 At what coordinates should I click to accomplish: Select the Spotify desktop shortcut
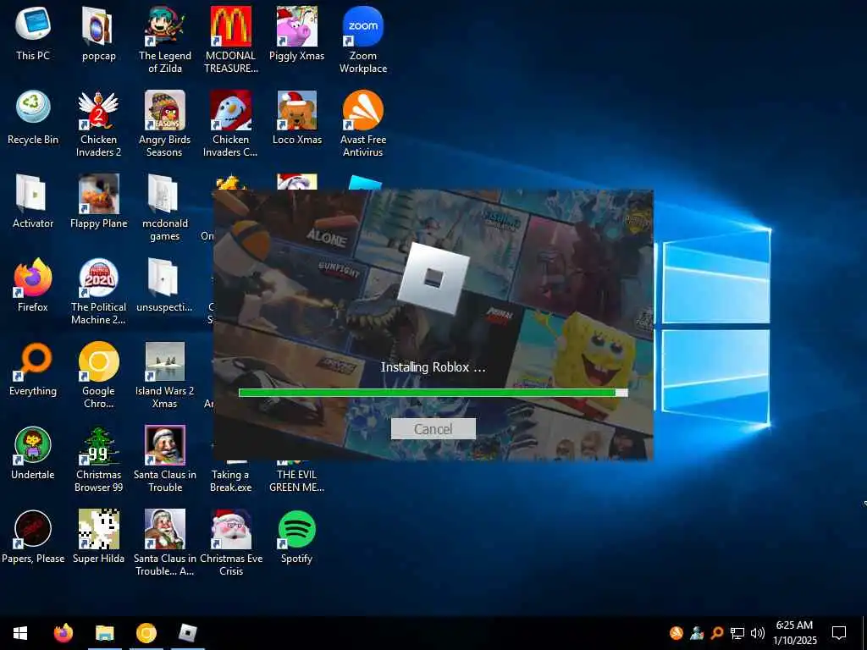point(297,537)
